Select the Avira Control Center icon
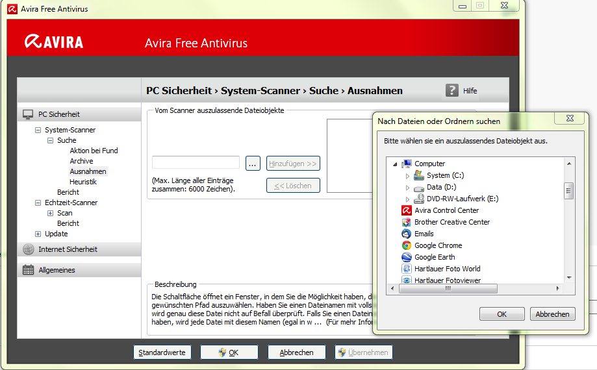The height and width of the screenshot is (370, 597). point(407,210)
